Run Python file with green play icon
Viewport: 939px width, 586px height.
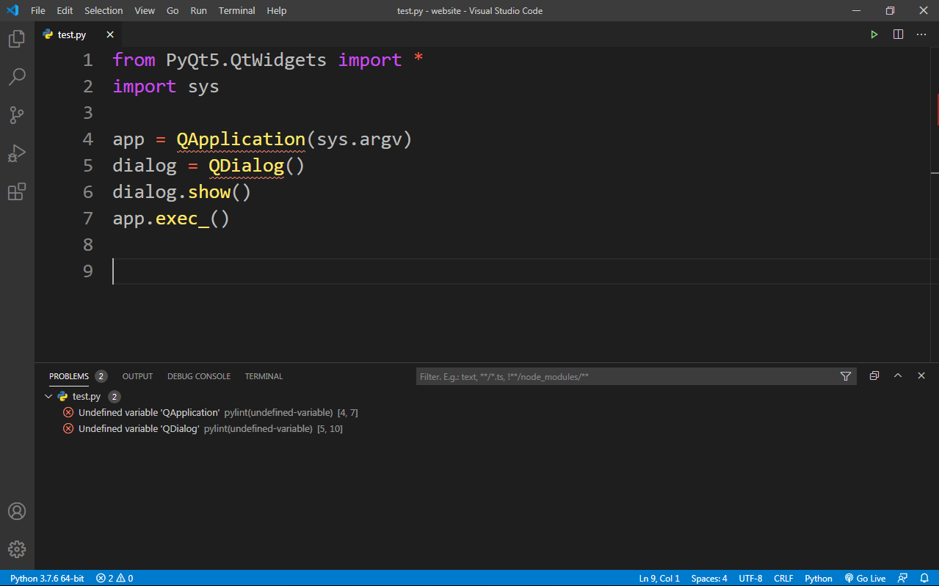click(x=874, y=34)
